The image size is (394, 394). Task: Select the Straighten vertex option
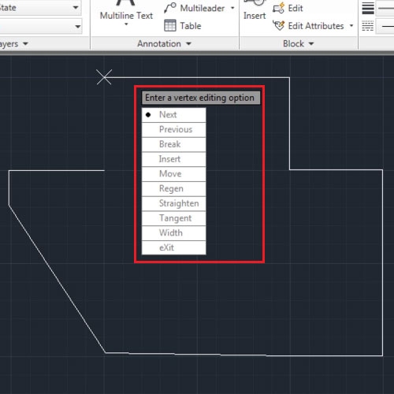173,203
